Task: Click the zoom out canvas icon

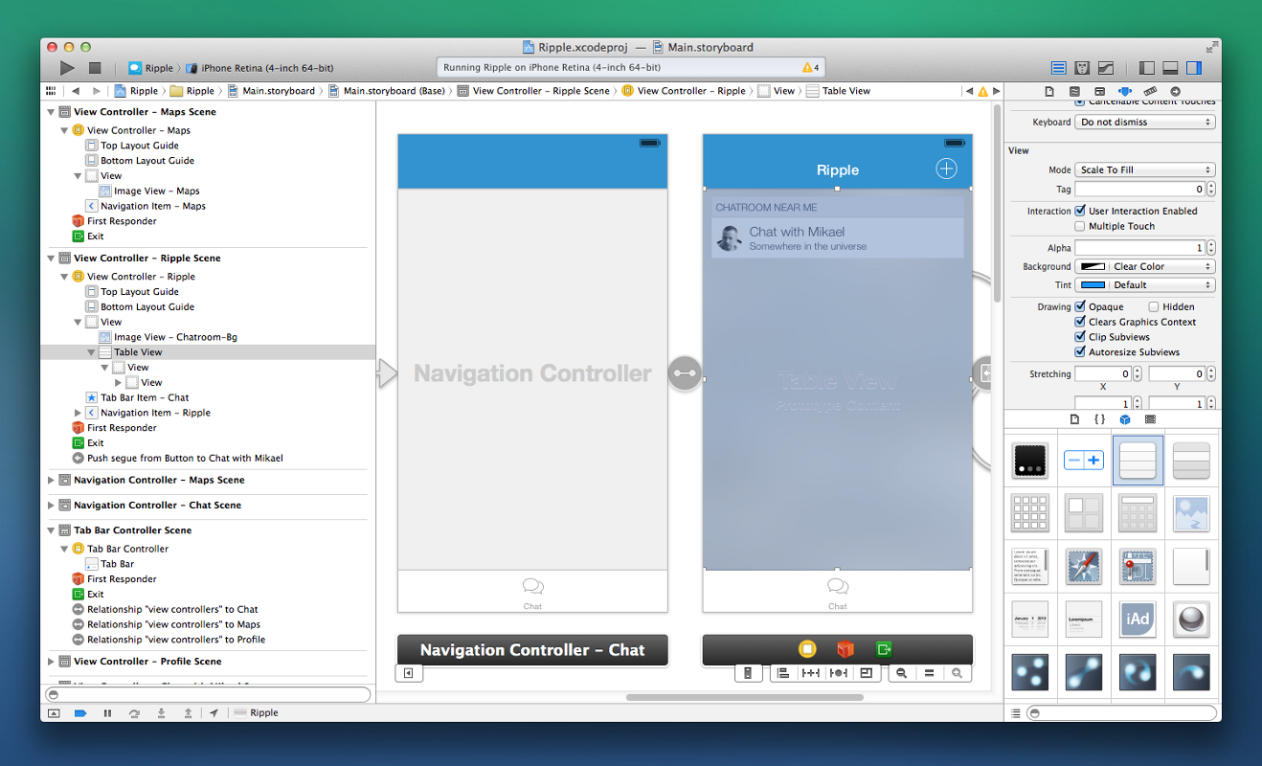Action: click(901, 673)
